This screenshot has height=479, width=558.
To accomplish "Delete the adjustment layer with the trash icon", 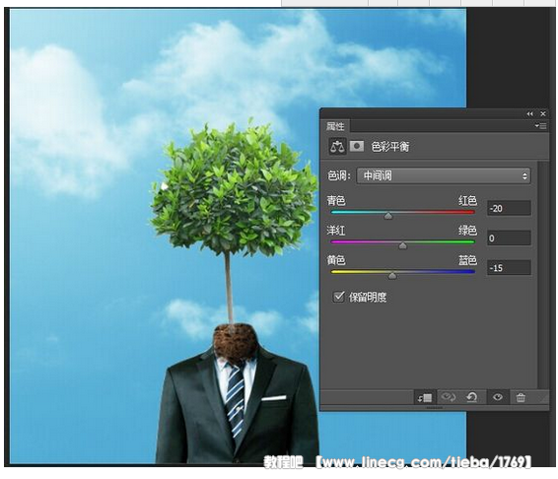I will click(521, 397).
